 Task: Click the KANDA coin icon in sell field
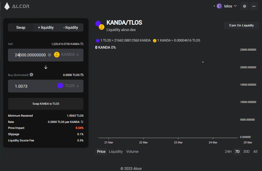click(x=57, y=55)
